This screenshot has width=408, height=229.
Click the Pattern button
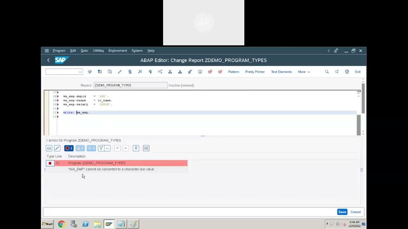click(234, 72)
